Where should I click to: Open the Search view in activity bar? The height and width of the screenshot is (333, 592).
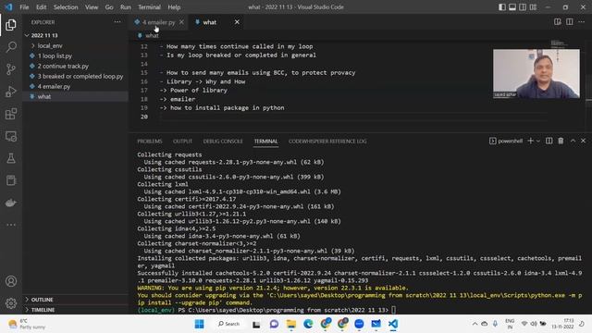coord(11,47)
